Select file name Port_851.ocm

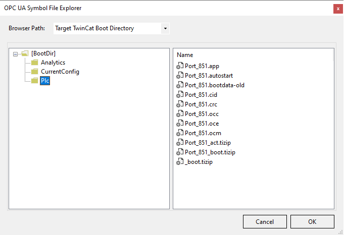[203, 133]
